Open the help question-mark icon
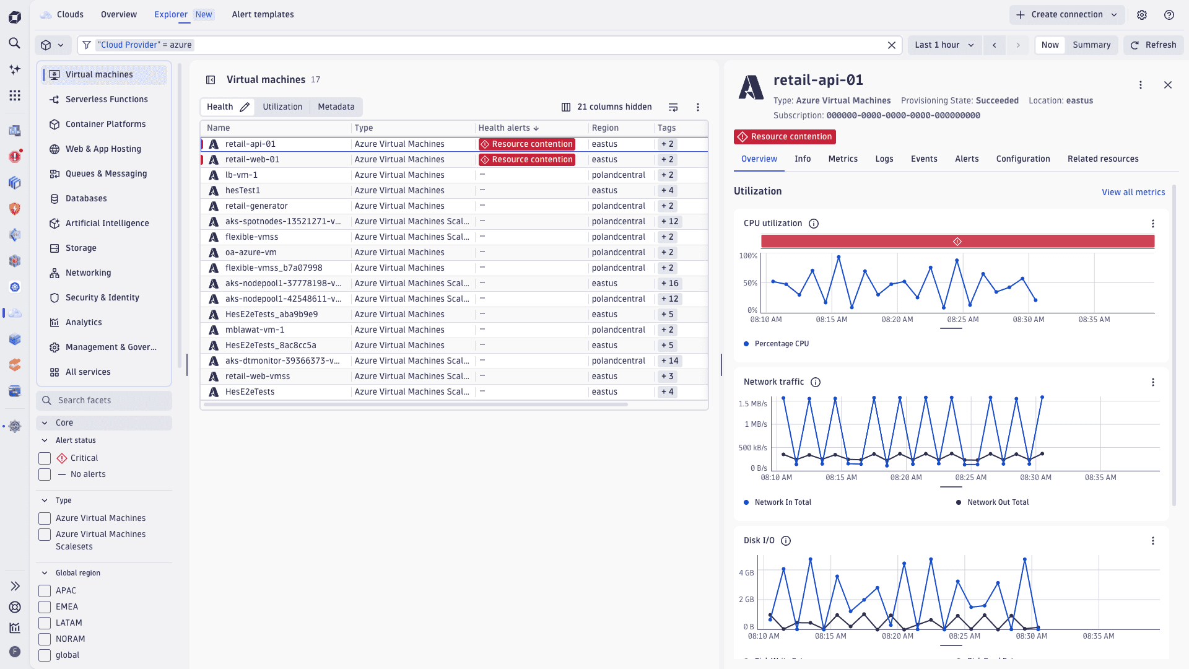 pos(1170,14)
